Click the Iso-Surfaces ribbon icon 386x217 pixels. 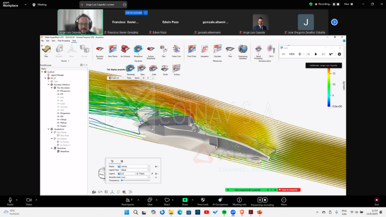(125, 49)
